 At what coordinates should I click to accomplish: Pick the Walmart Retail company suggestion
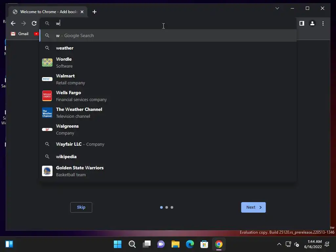[168, 79]
